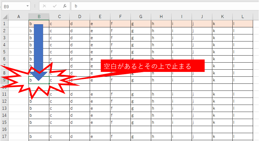Select row 12 header

click(x=4, y=101)
